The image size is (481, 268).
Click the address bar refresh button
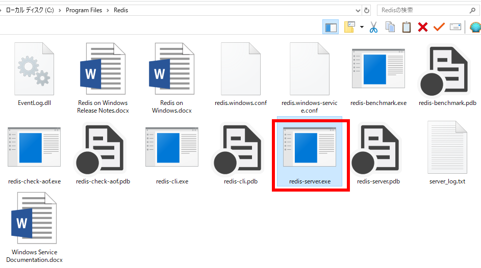tap(367, 10)
